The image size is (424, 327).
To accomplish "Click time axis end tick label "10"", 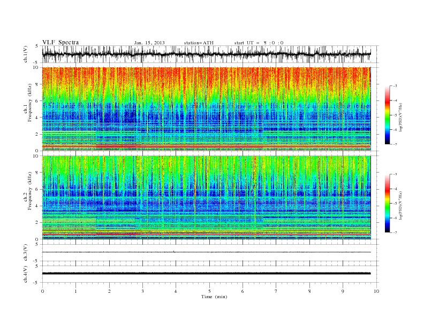I will pos(376,291).
